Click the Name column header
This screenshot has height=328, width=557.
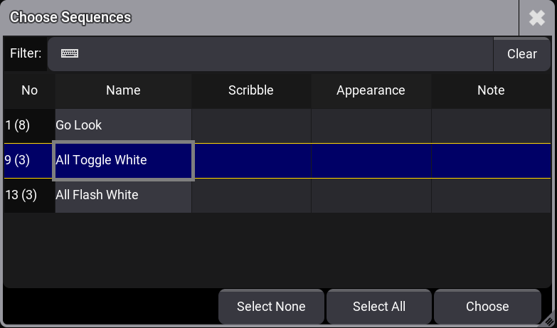123,90
